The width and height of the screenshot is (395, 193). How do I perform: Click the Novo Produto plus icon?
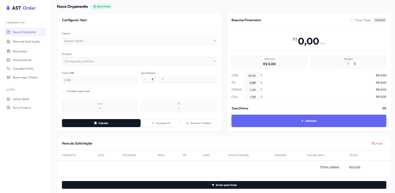(8, 107)
